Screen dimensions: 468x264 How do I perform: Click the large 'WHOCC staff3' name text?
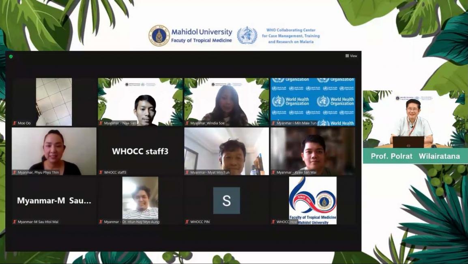[x=140, y=151]
